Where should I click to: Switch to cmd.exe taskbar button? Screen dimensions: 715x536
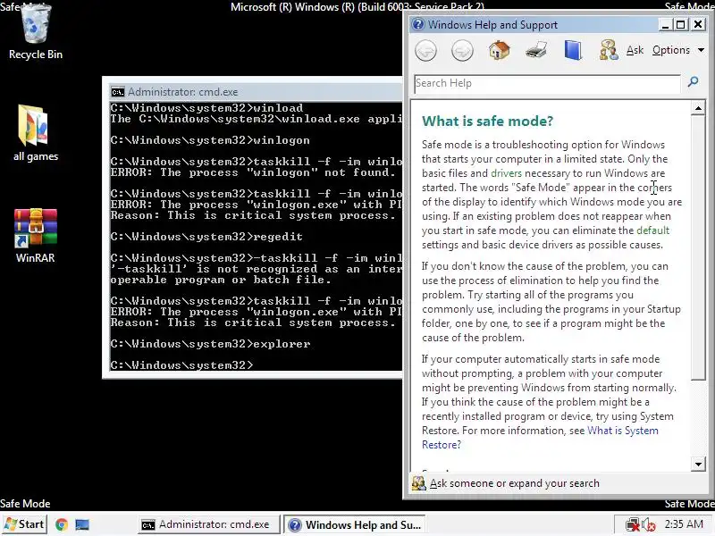click(209, 524)
